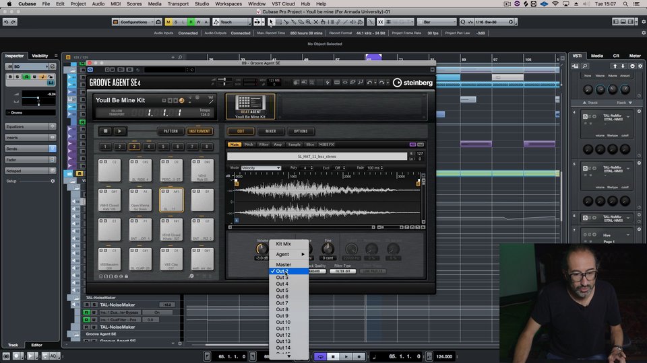647x363 pixels.
Task: Click Record in the Cubase transport bar
Action: (359, 356)
